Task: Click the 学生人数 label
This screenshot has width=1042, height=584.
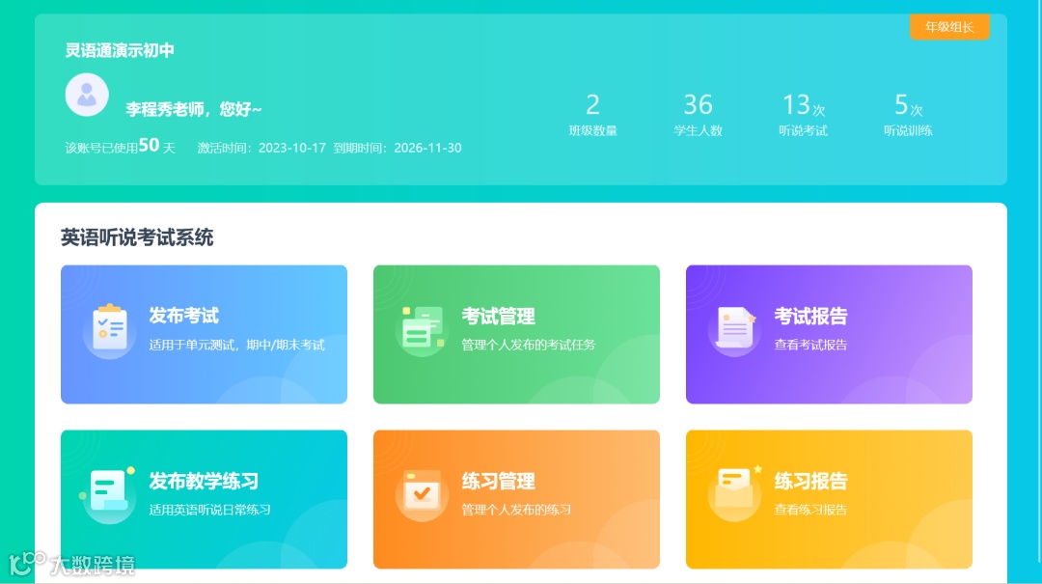Action: click(698, 130)
